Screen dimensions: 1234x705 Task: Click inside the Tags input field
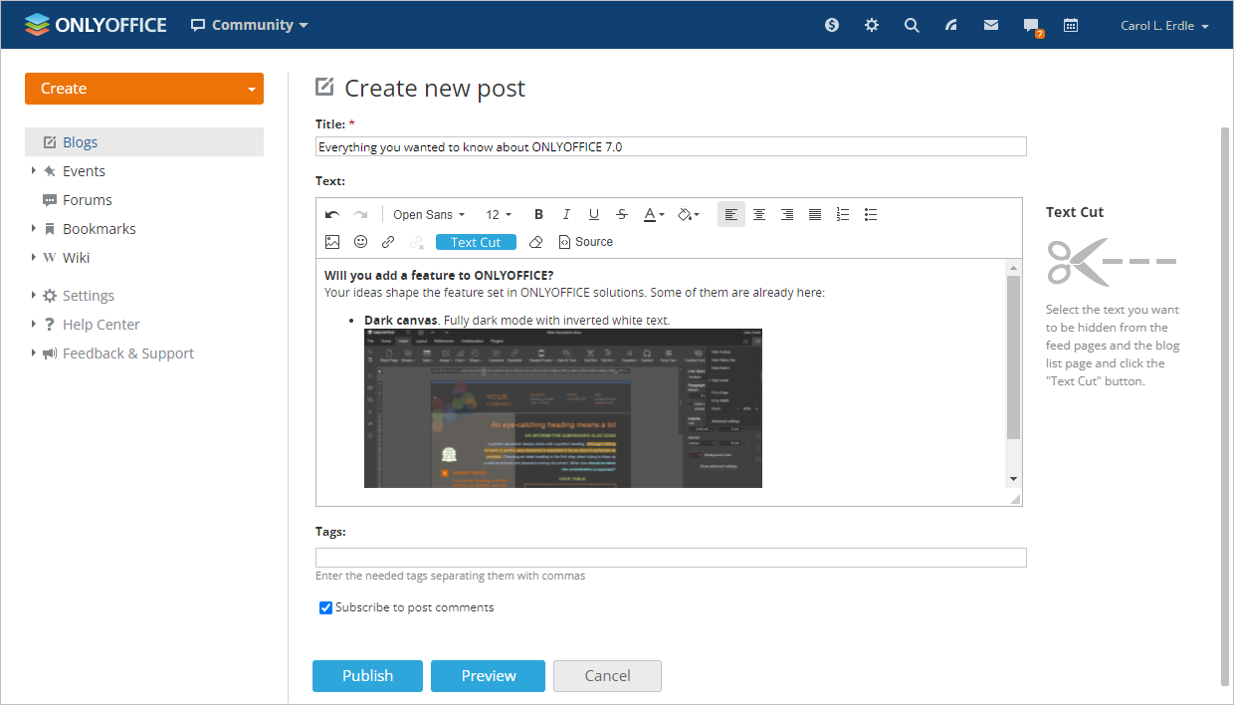tap(670, 558)
